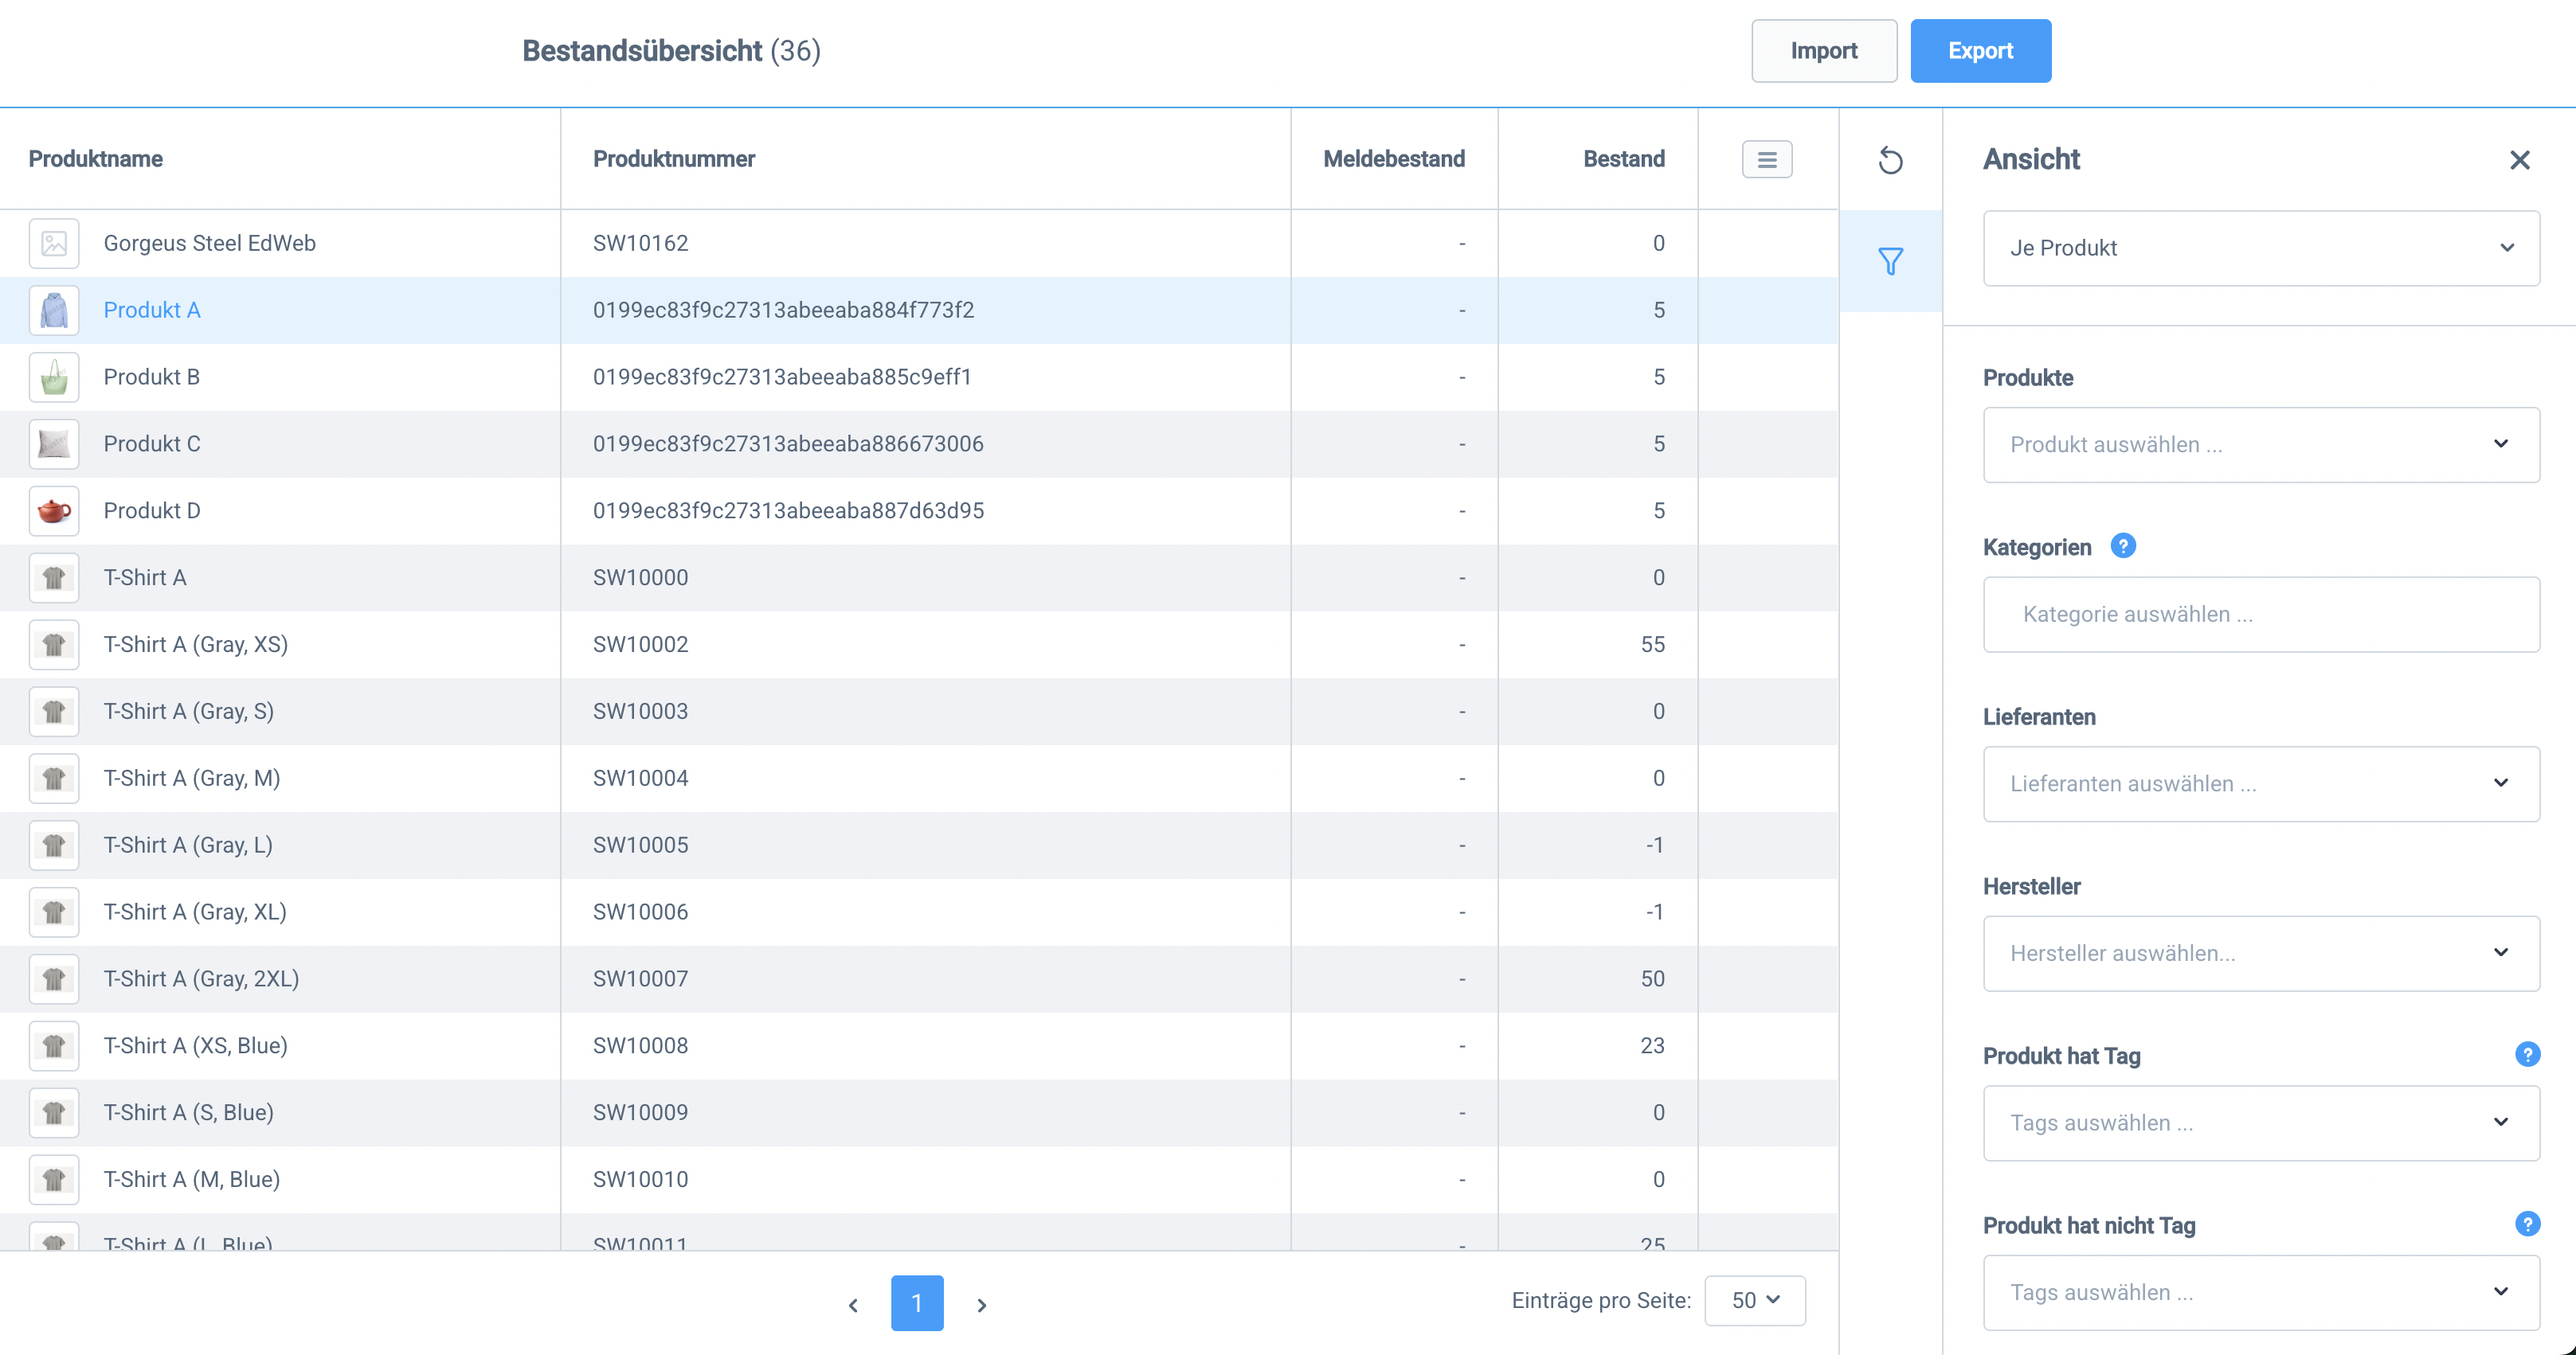This screenshot has height=1355, width=2576.
Task: Click the funnel filter icon
Action: point(1890,261)
